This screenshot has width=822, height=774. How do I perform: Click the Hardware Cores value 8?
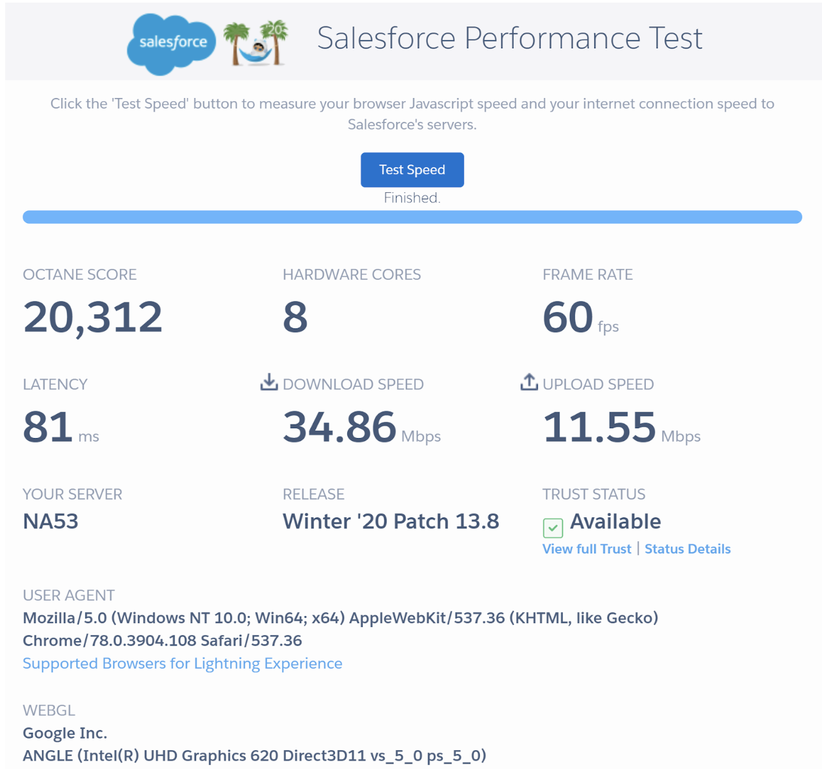tap(296, 317)
